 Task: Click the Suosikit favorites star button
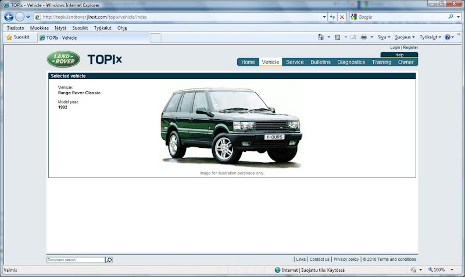pyautogui.click(x=18, y=37)
